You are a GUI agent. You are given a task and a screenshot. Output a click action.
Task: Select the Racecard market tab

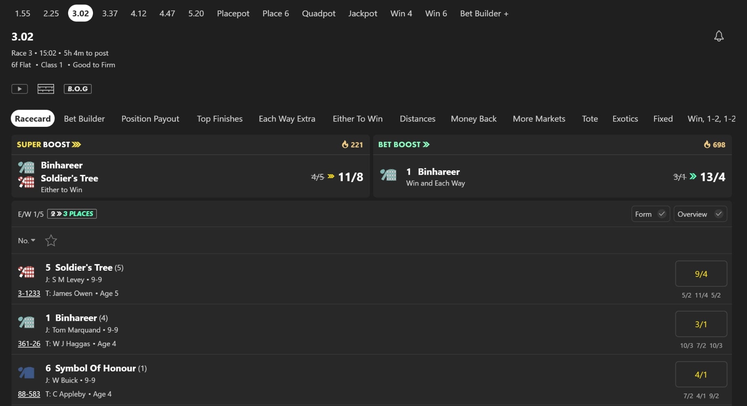tap(33, 119)
